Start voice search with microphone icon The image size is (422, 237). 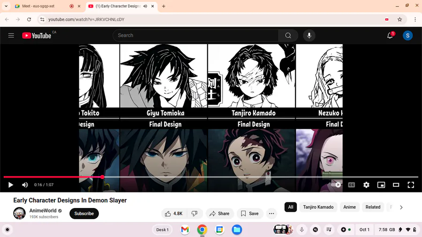pyautogui.click(x=309, y=36)
